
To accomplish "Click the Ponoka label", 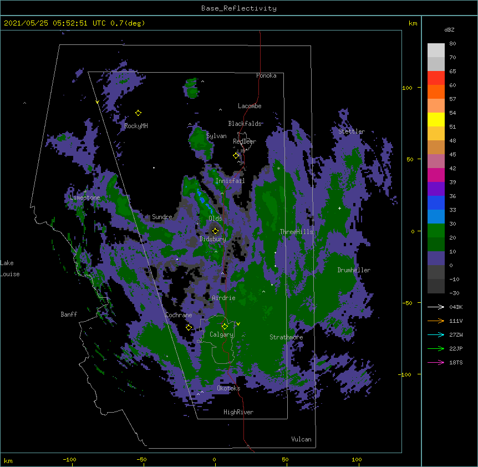I will [266, 75].
